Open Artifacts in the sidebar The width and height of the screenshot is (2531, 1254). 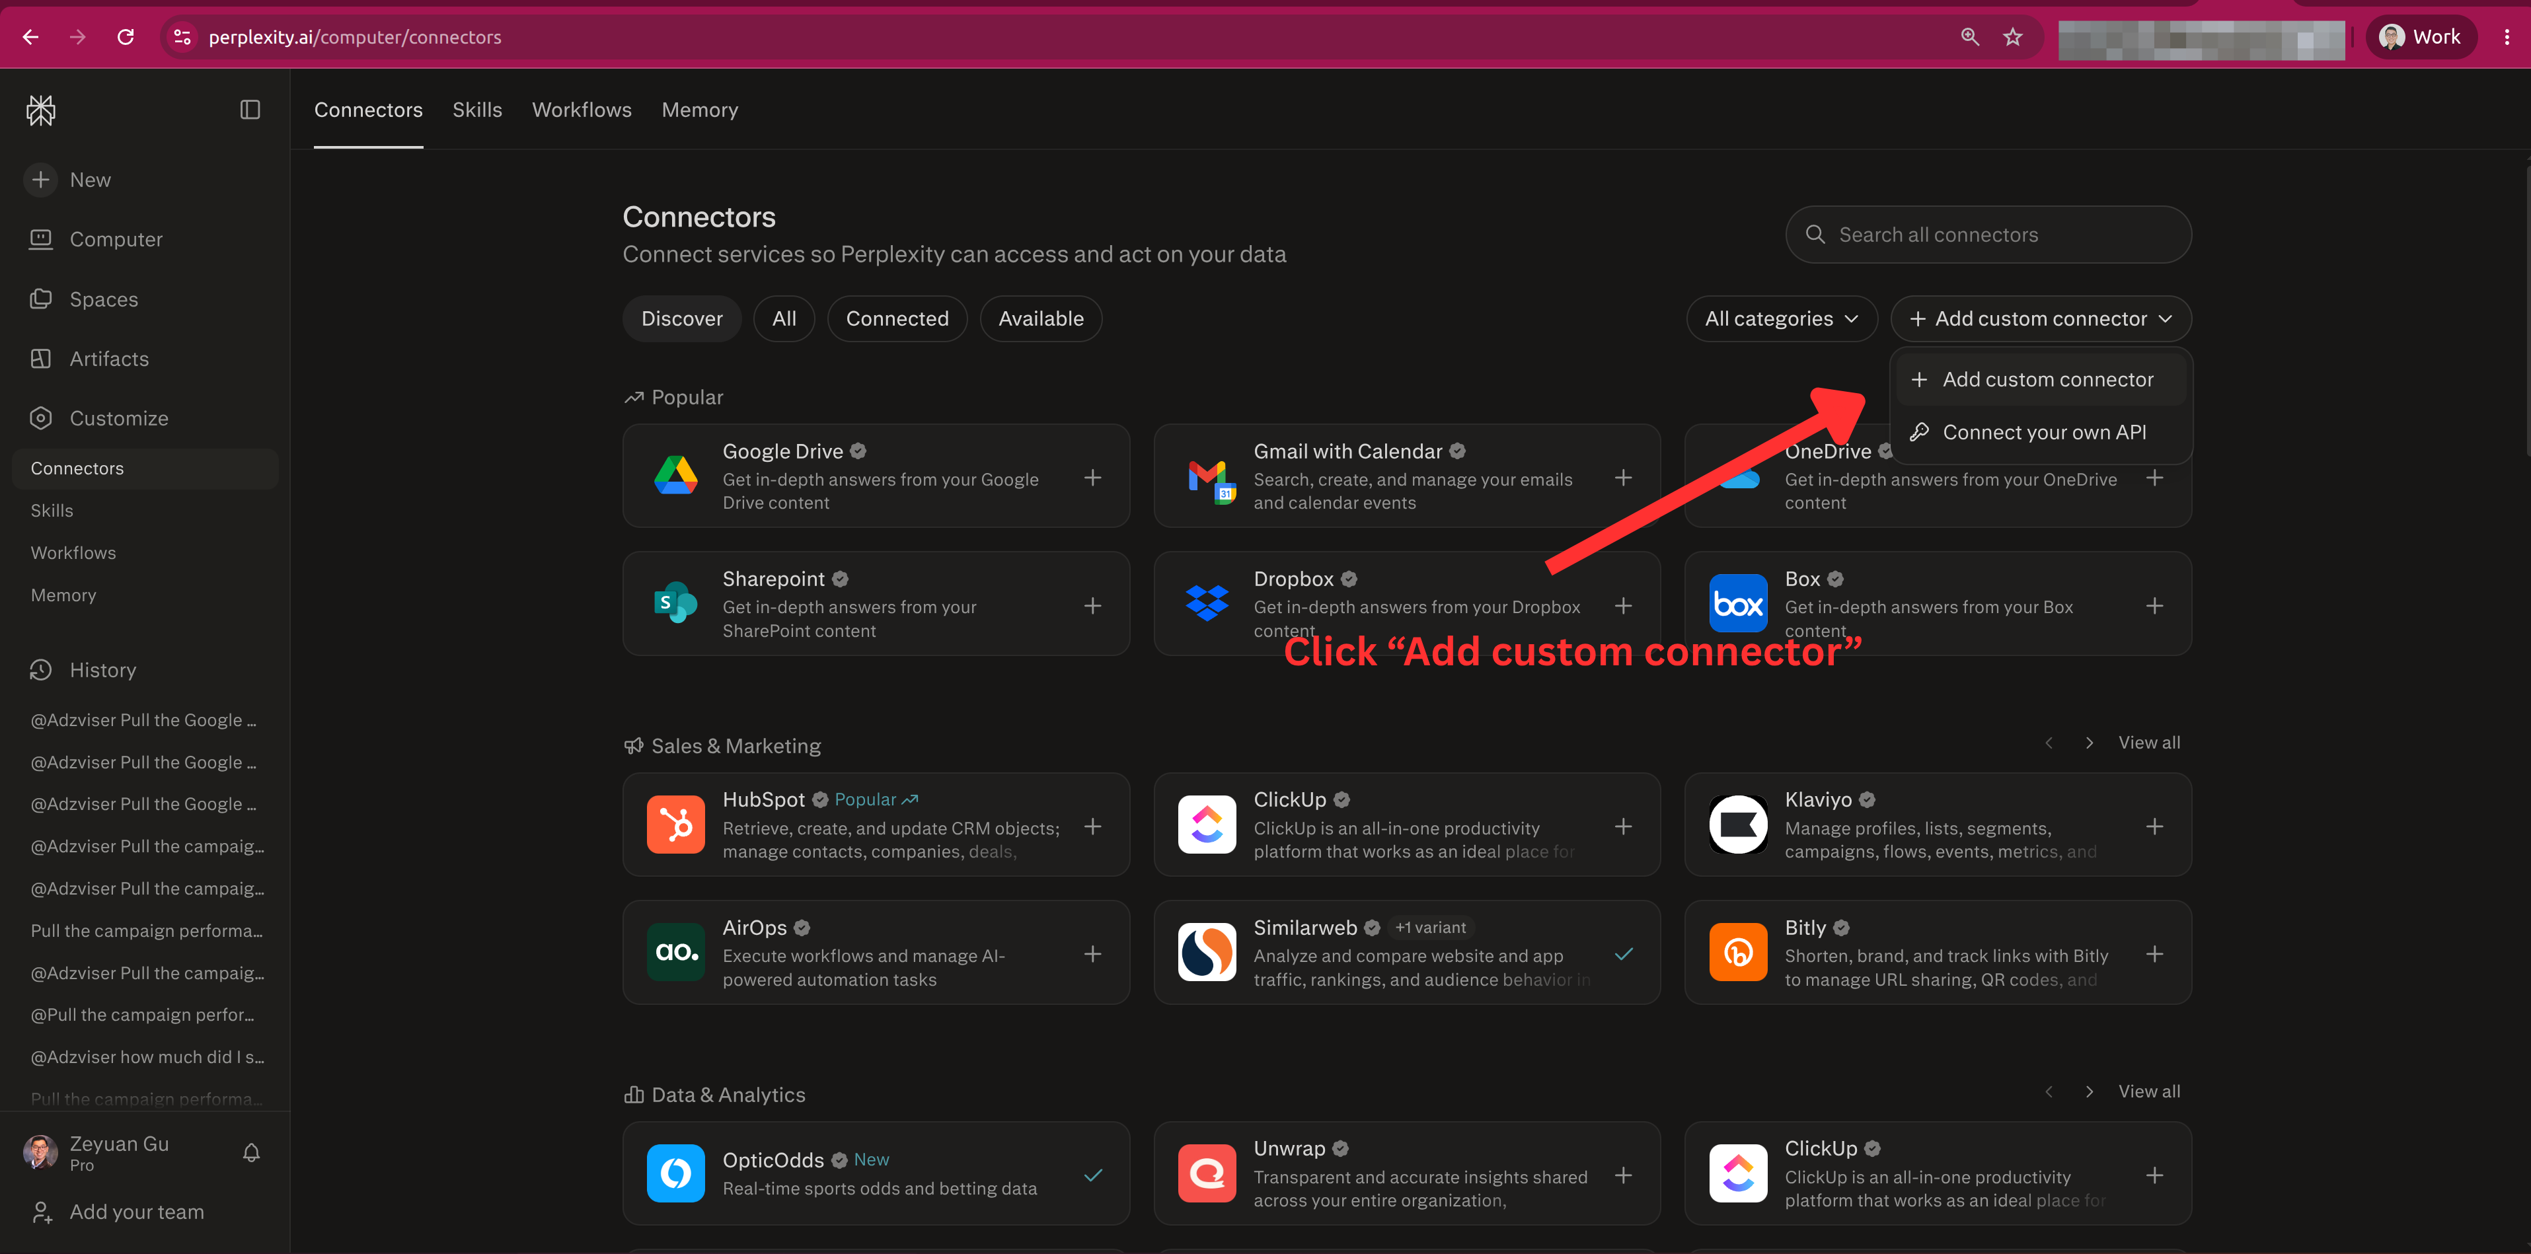tap(89, 358)
